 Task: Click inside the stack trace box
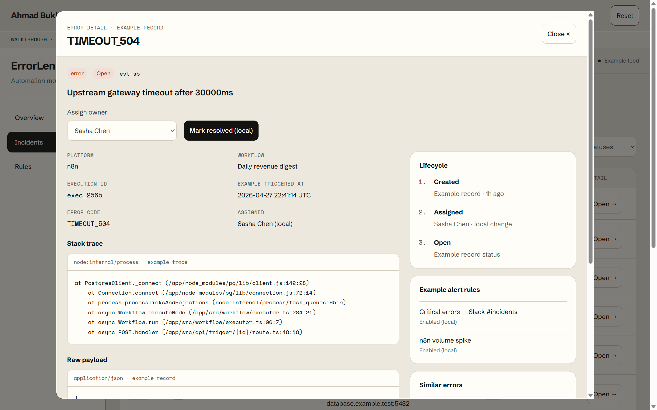click(x=233, y=307)
